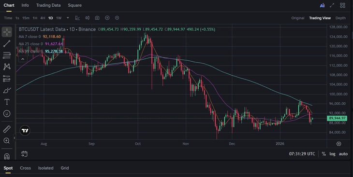Open the layout grid menu
Viewport: 353px width, 177px height.
(342, 5)
